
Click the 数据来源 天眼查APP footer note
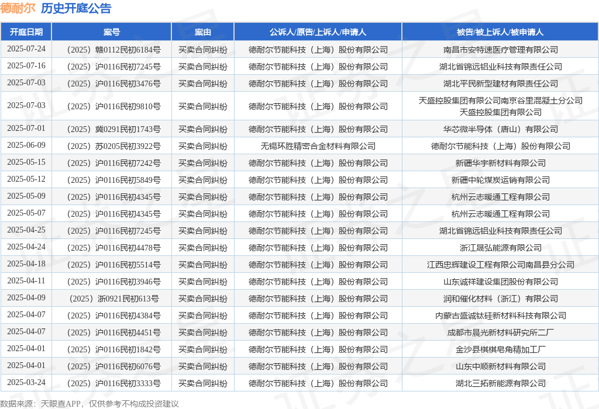[x=89, y=404]
